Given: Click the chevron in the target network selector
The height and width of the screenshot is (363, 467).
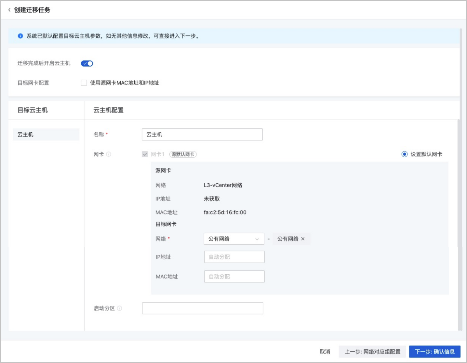Looking at the screenshot, I should pyautogui.click(x=257, y=238).
